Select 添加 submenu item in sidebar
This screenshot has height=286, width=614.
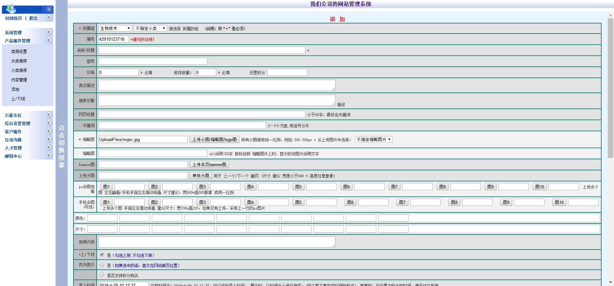15,89
